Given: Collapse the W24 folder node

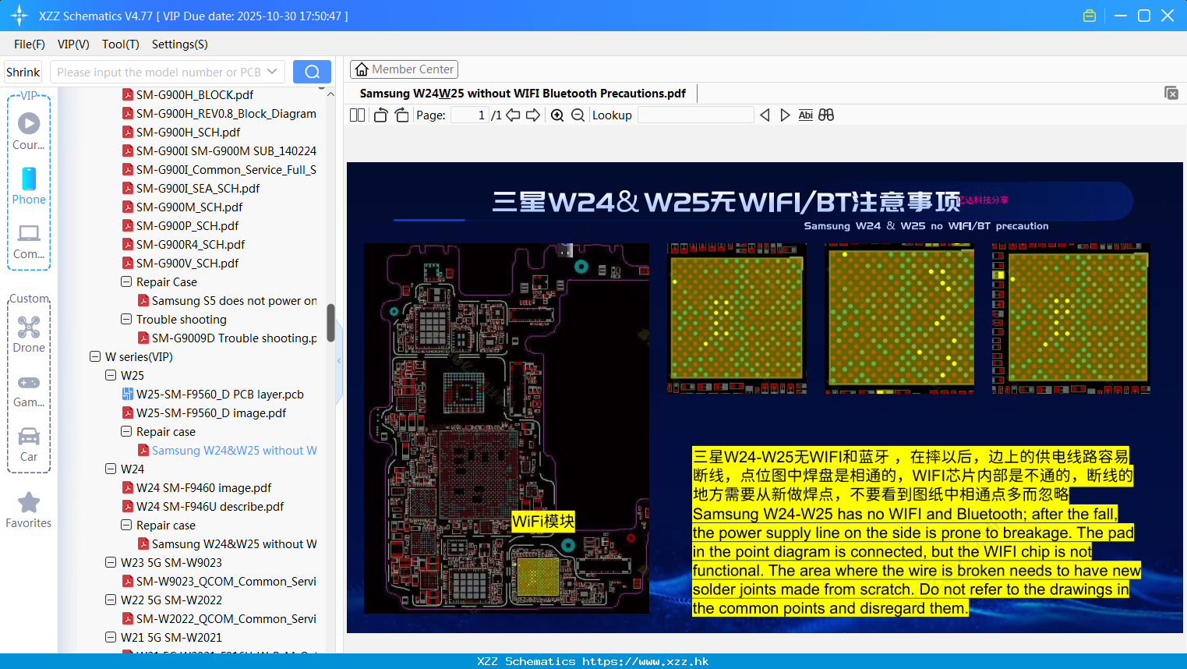Looking at the screenshot, I should coord(111,469).
